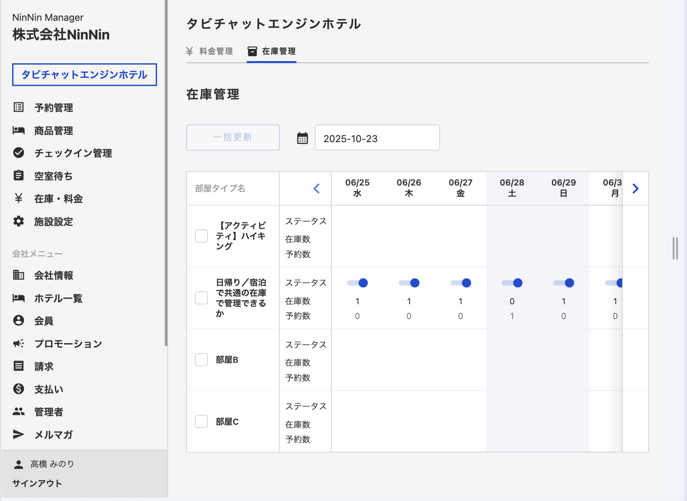Click the 高橋 みのり user name
This screenshot has width=687, height=501.
tap(52, 464)
